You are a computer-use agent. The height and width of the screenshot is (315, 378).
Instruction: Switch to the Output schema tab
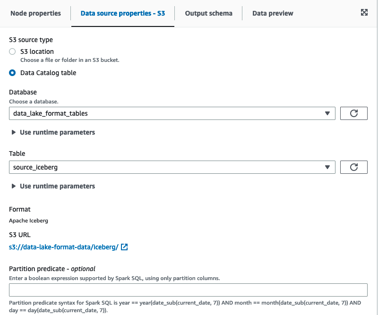(208, 13)
